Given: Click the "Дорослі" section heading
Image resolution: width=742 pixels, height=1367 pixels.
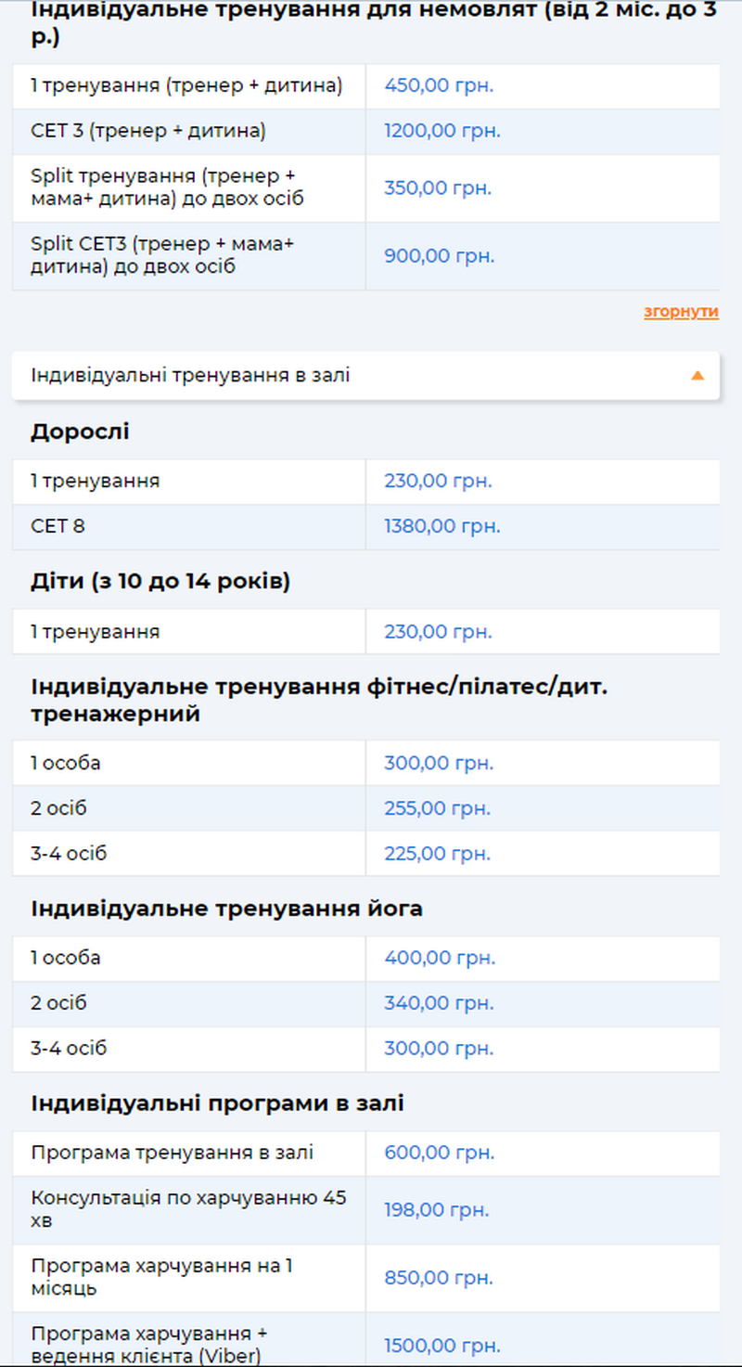Looking at the screenshot, I should point(80,432).
